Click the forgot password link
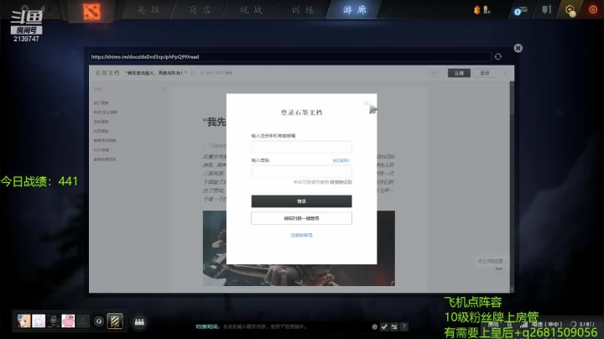The height and width of the screenshot is (339, 604). tap(341, 160)
